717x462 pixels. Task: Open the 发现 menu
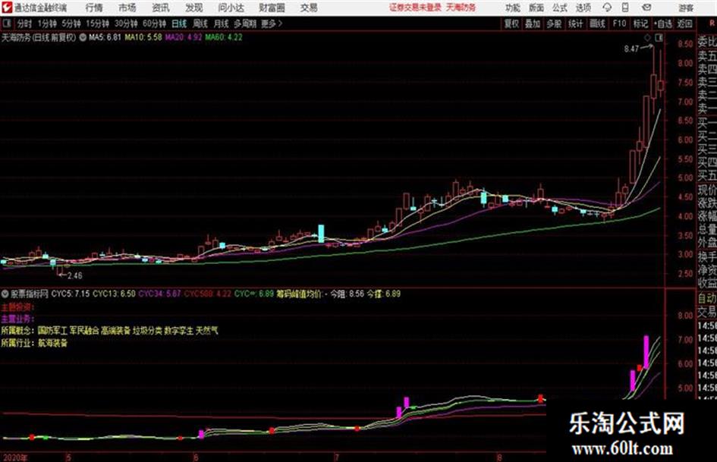click(194, 8)
